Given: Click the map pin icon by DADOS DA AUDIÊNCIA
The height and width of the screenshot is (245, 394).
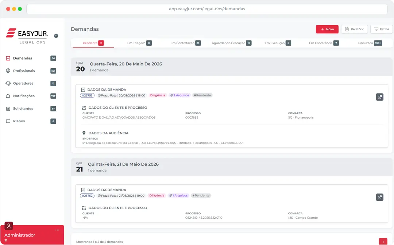Looking at the screenshot, I should tap(84, 133).
